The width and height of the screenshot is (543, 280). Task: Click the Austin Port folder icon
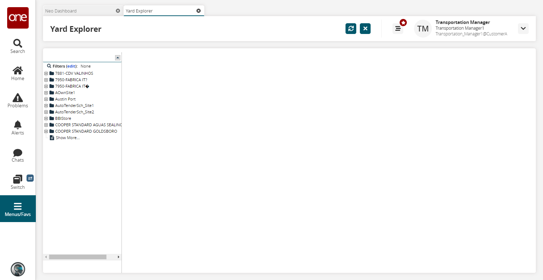[x=52, y=99]
